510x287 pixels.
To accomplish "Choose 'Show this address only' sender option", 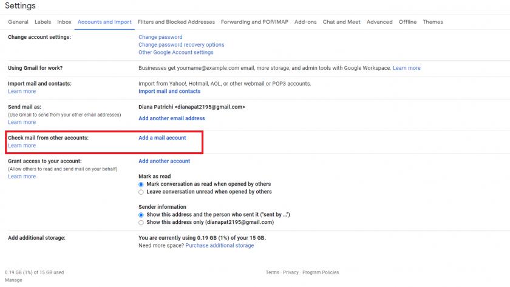I will 141,223.
